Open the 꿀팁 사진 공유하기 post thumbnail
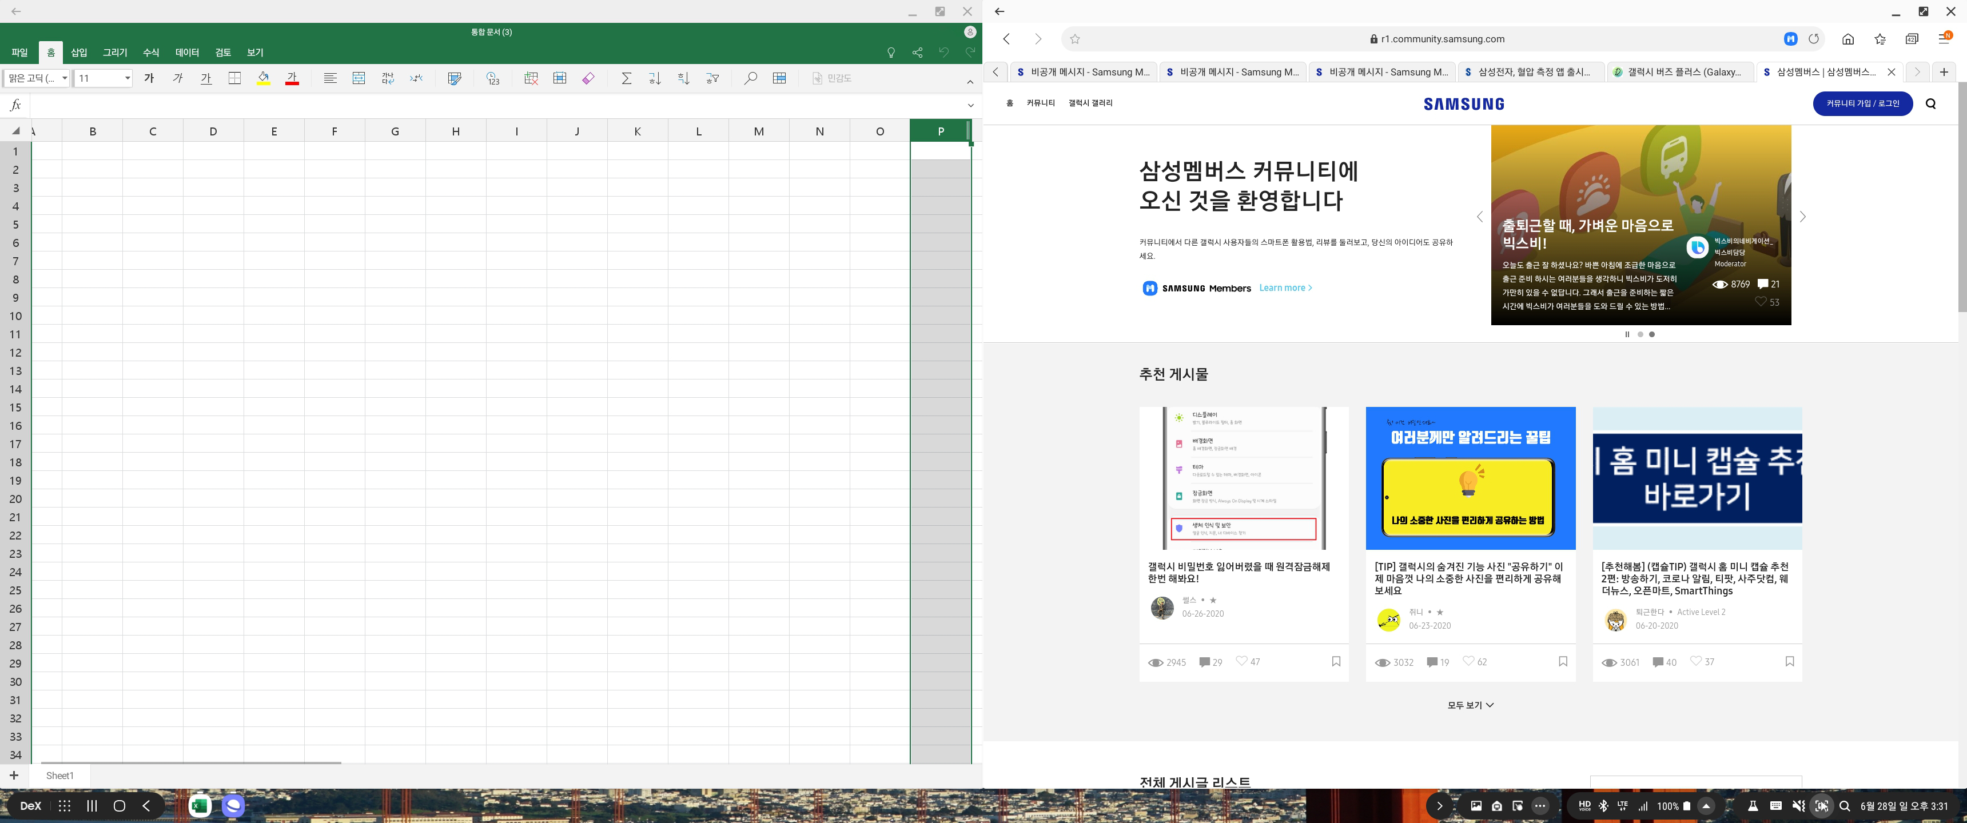The height and width of the screenshot is (823, 1967). tap(1470, 478)
